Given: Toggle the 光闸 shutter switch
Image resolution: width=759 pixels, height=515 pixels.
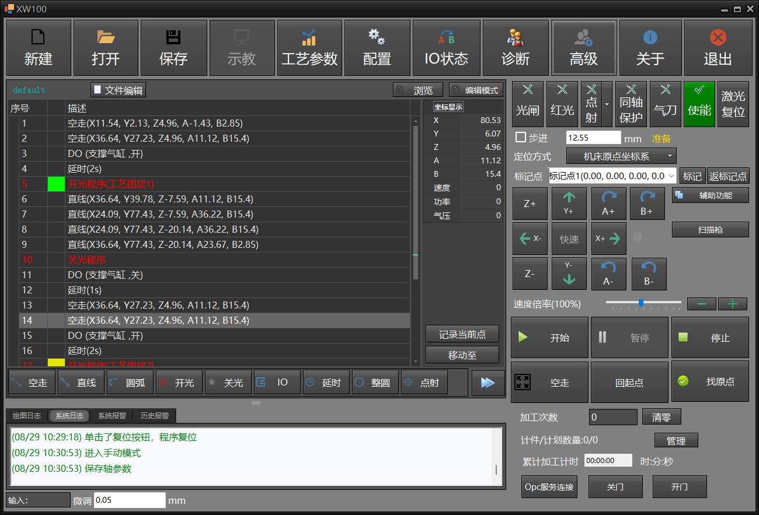Looking at the screenshot, I should click(527, 104).
